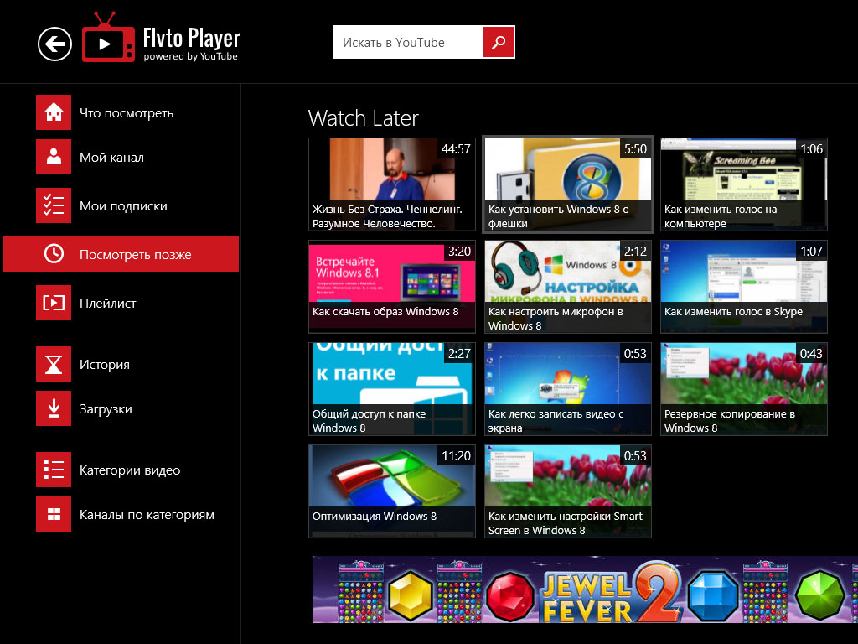This screenshot has width=858, height=644.
Task: Click the 2:12 duration label
Action: click(x=635, y=252)
